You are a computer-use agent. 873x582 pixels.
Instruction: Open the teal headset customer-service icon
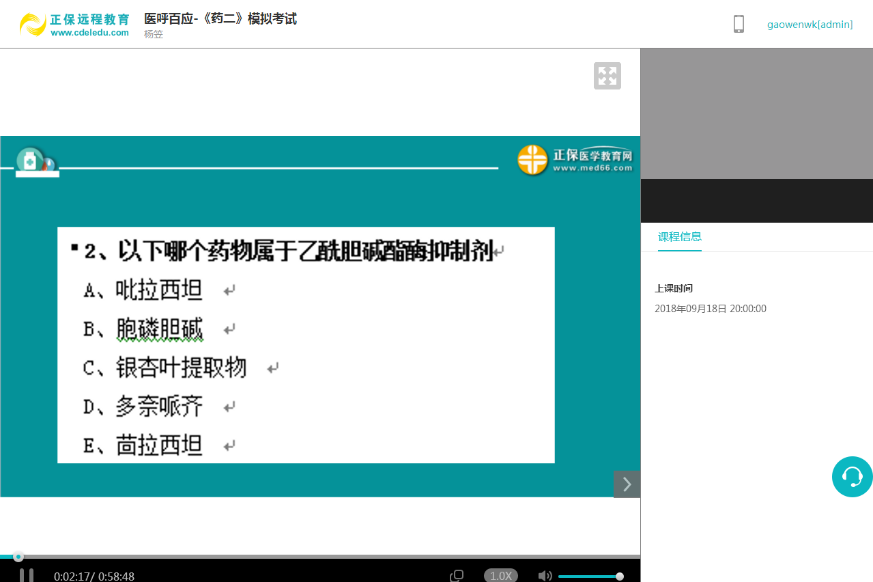click(x=852, y=477)
